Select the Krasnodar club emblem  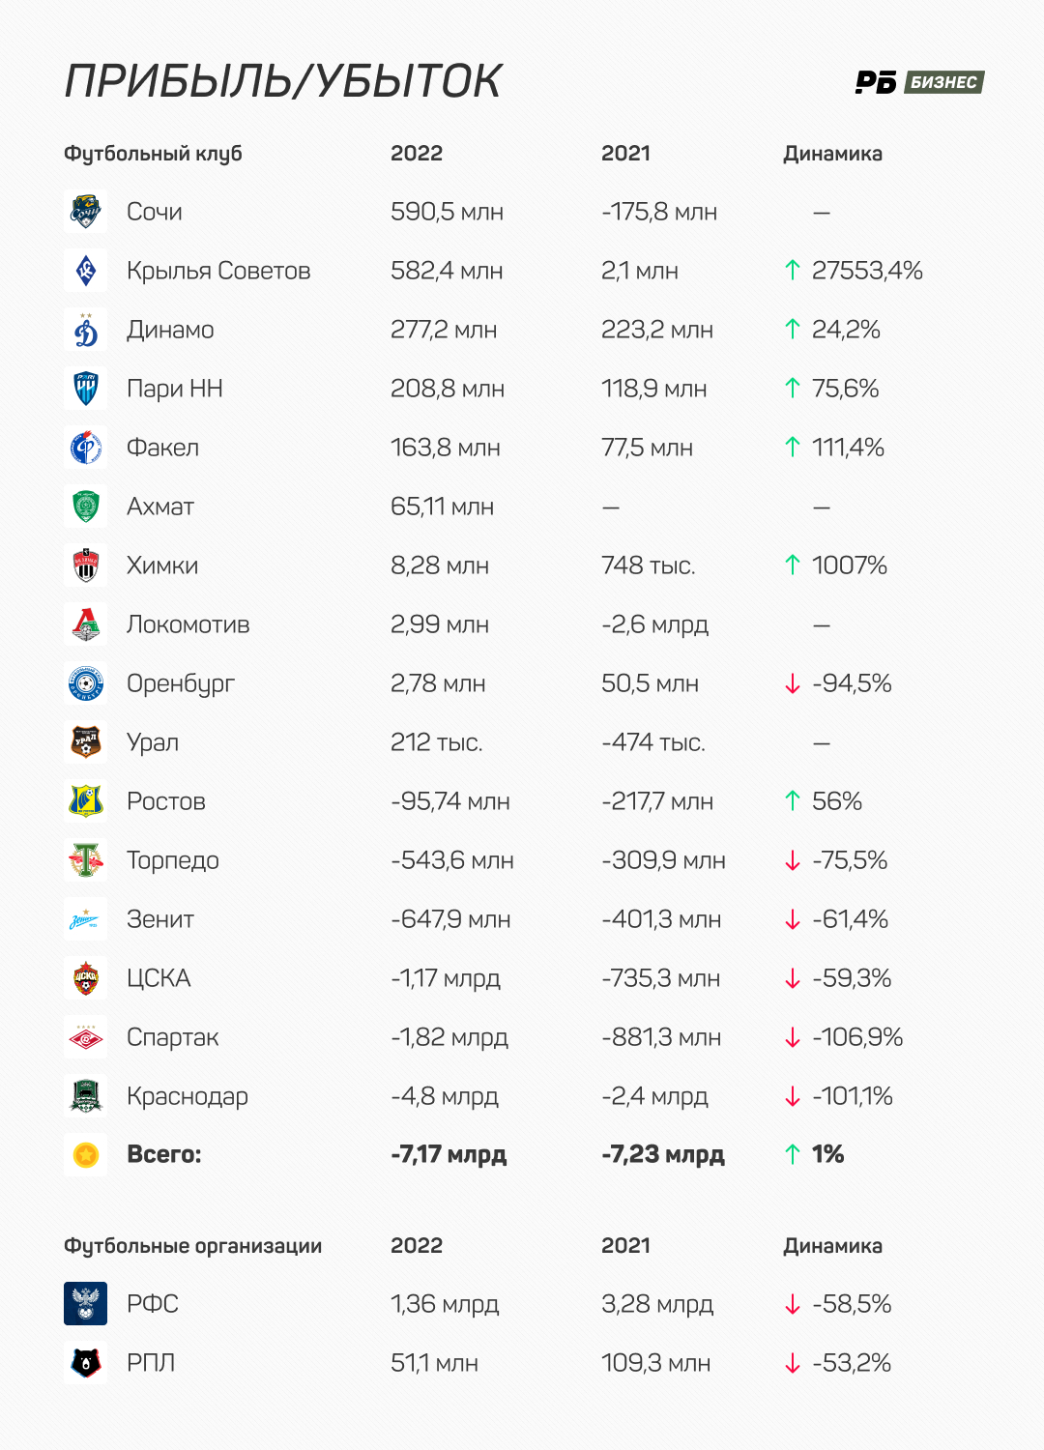(86, 1096)
